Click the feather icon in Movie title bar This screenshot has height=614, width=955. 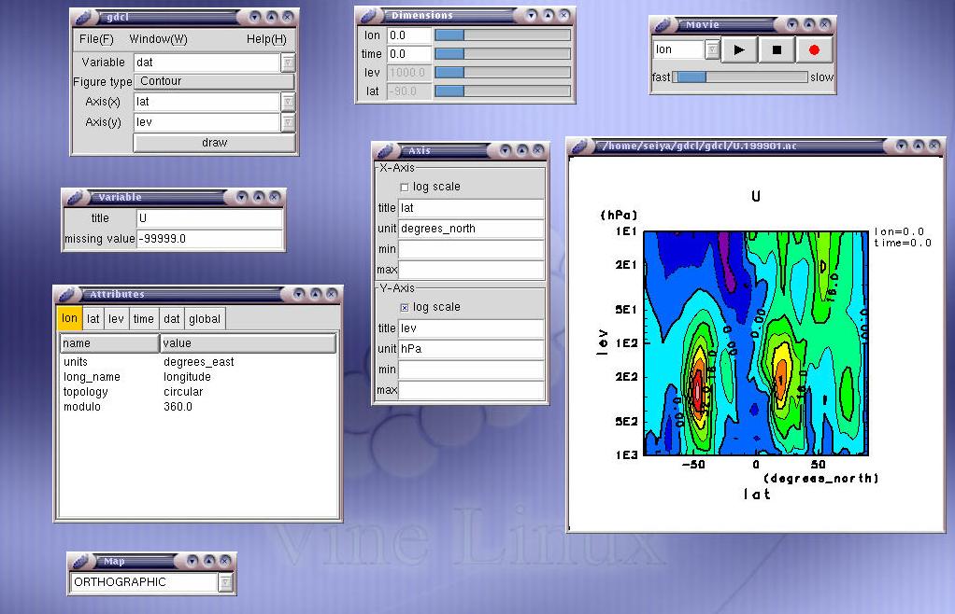662,24
